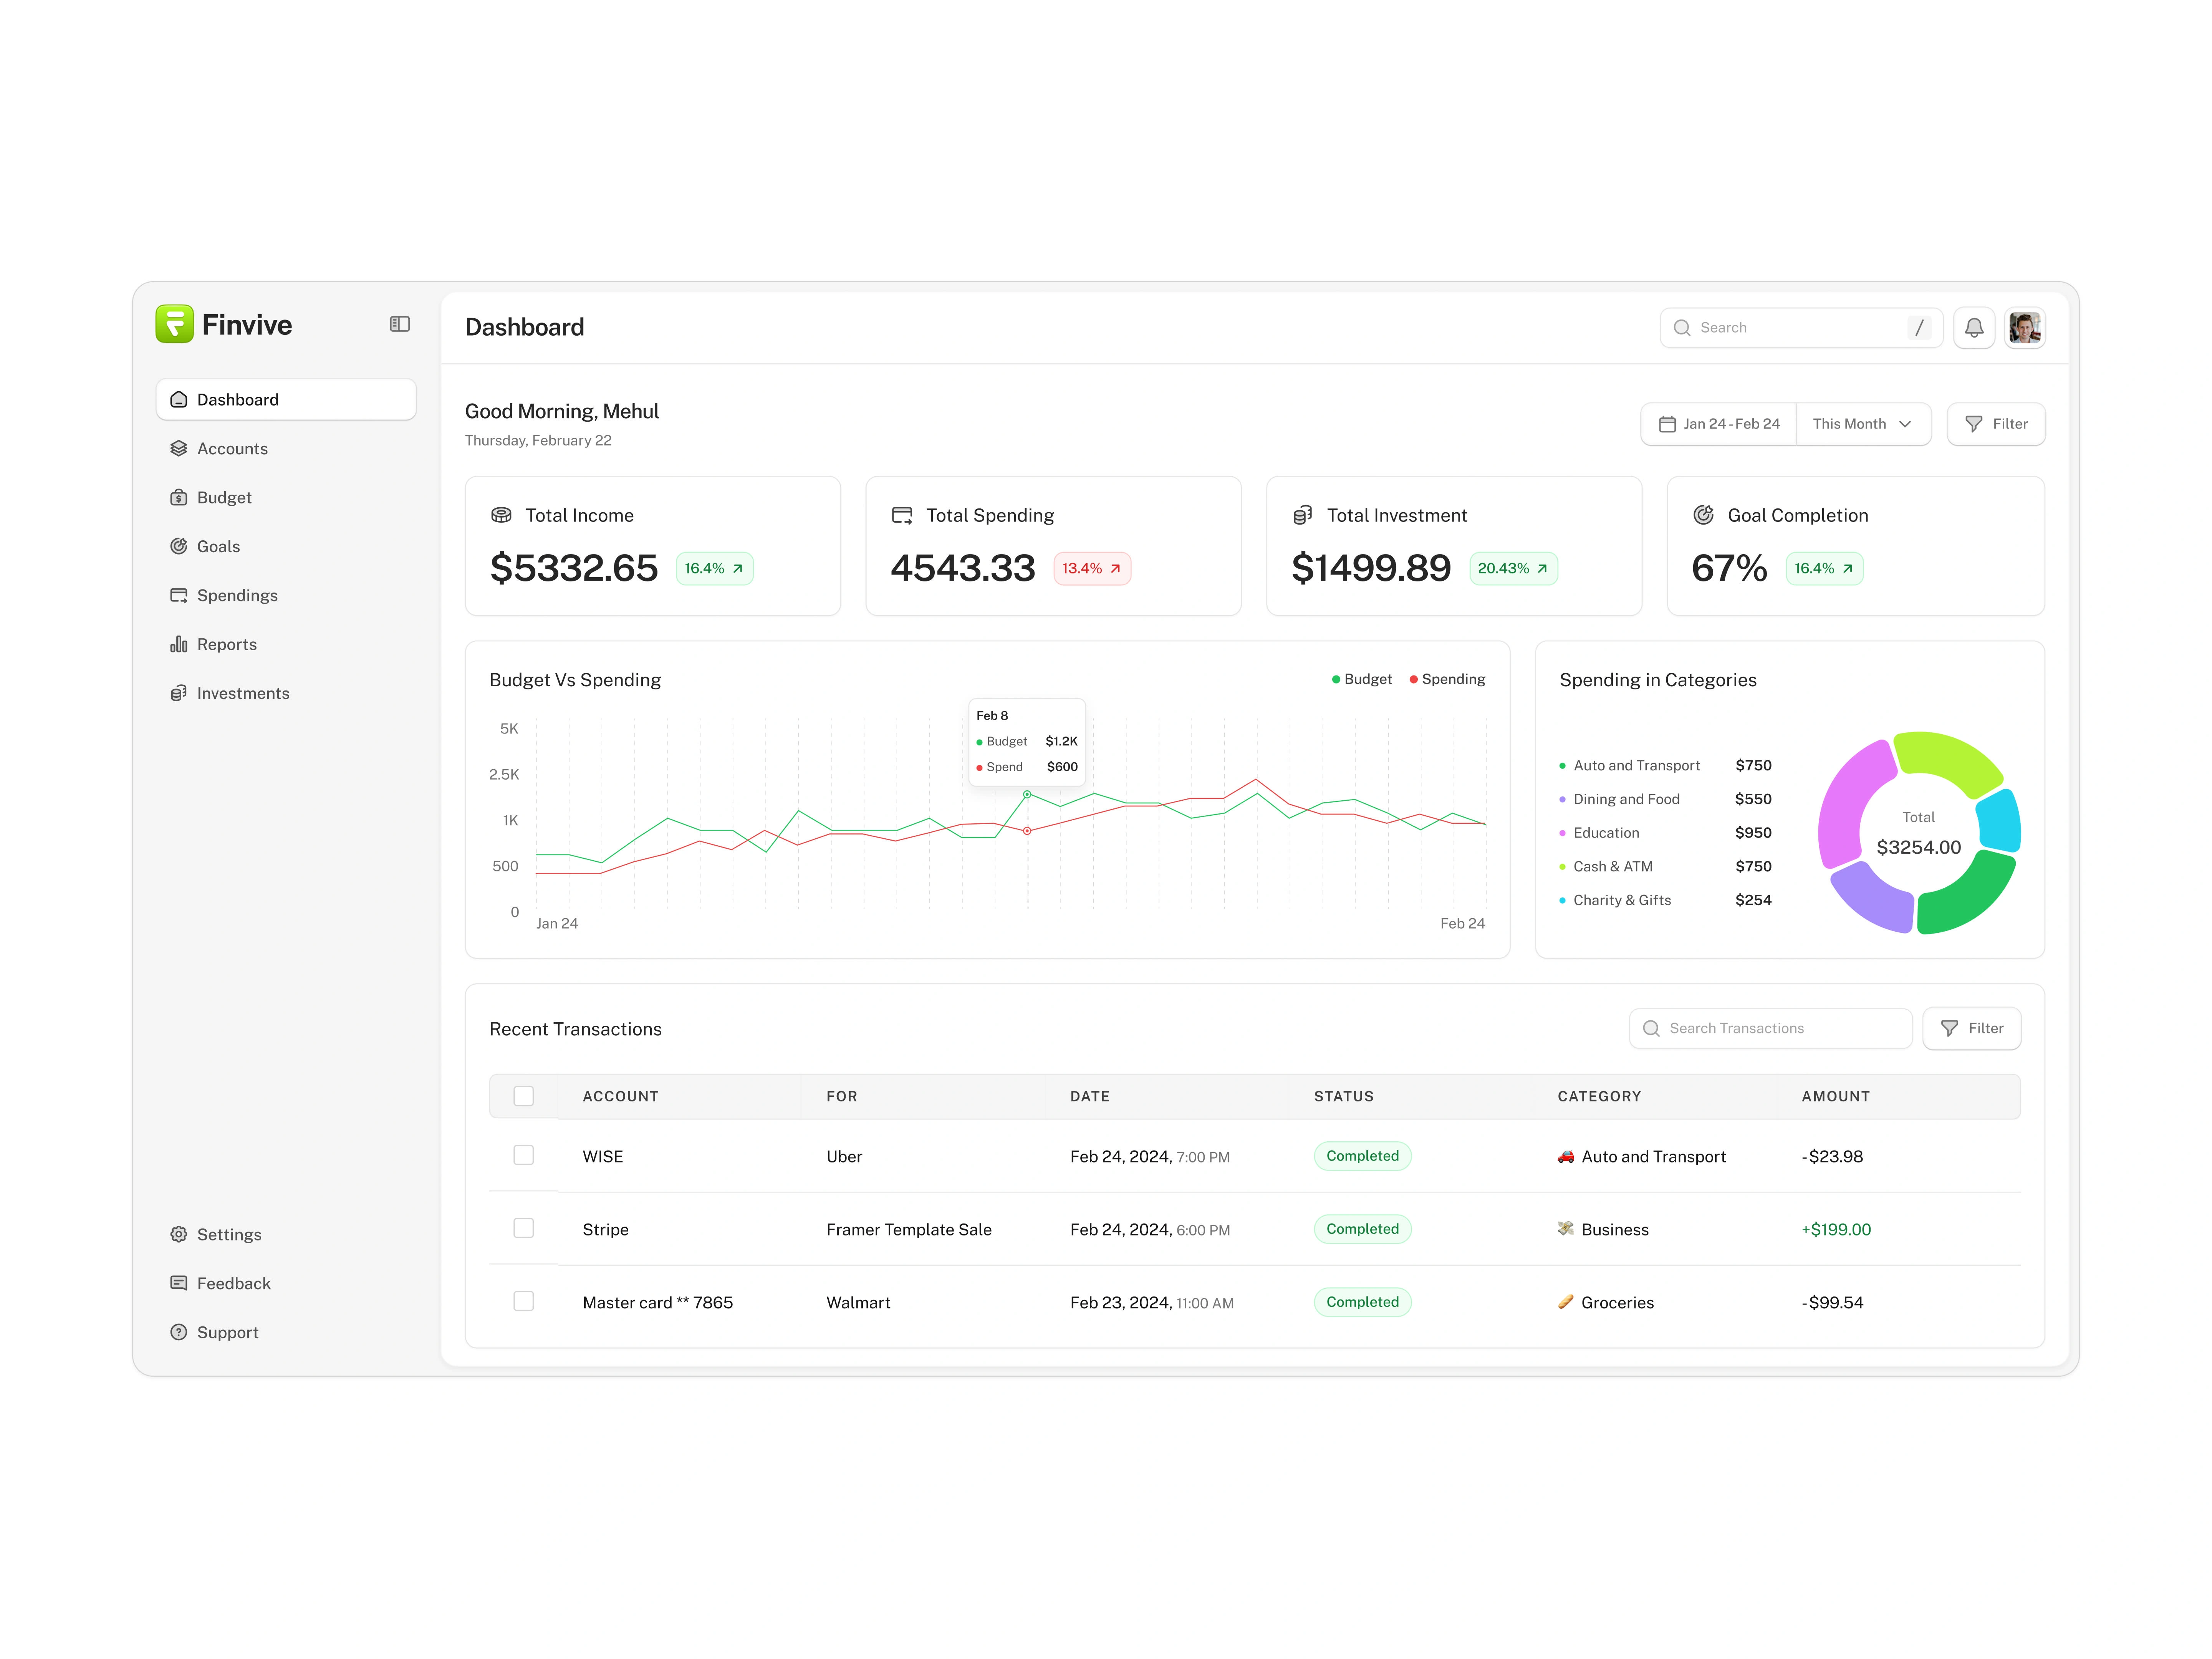Toggle the select-all checkbox in table header
This screenshot has height=1659, width=2212.
[x=523, y=1096]
